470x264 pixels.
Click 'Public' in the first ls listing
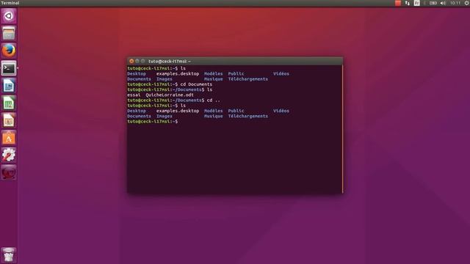[236, 73]
